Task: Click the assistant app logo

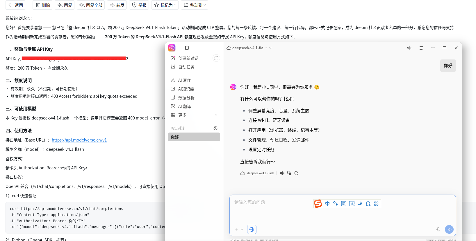Action: click(x=172, y=48)
